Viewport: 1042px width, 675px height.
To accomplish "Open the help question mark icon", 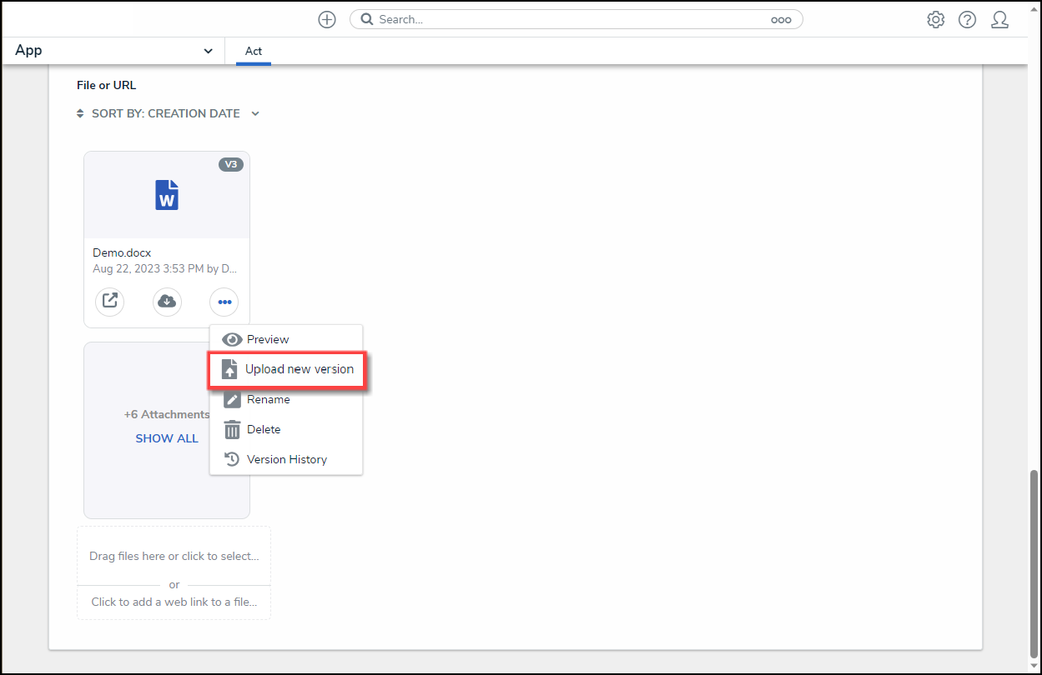I will 967,19.
